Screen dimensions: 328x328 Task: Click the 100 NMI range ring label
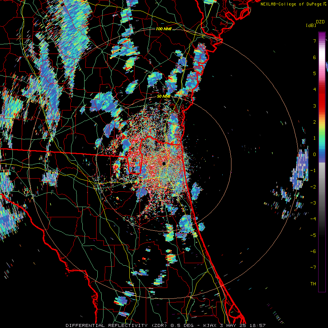(x=164, y=29)
